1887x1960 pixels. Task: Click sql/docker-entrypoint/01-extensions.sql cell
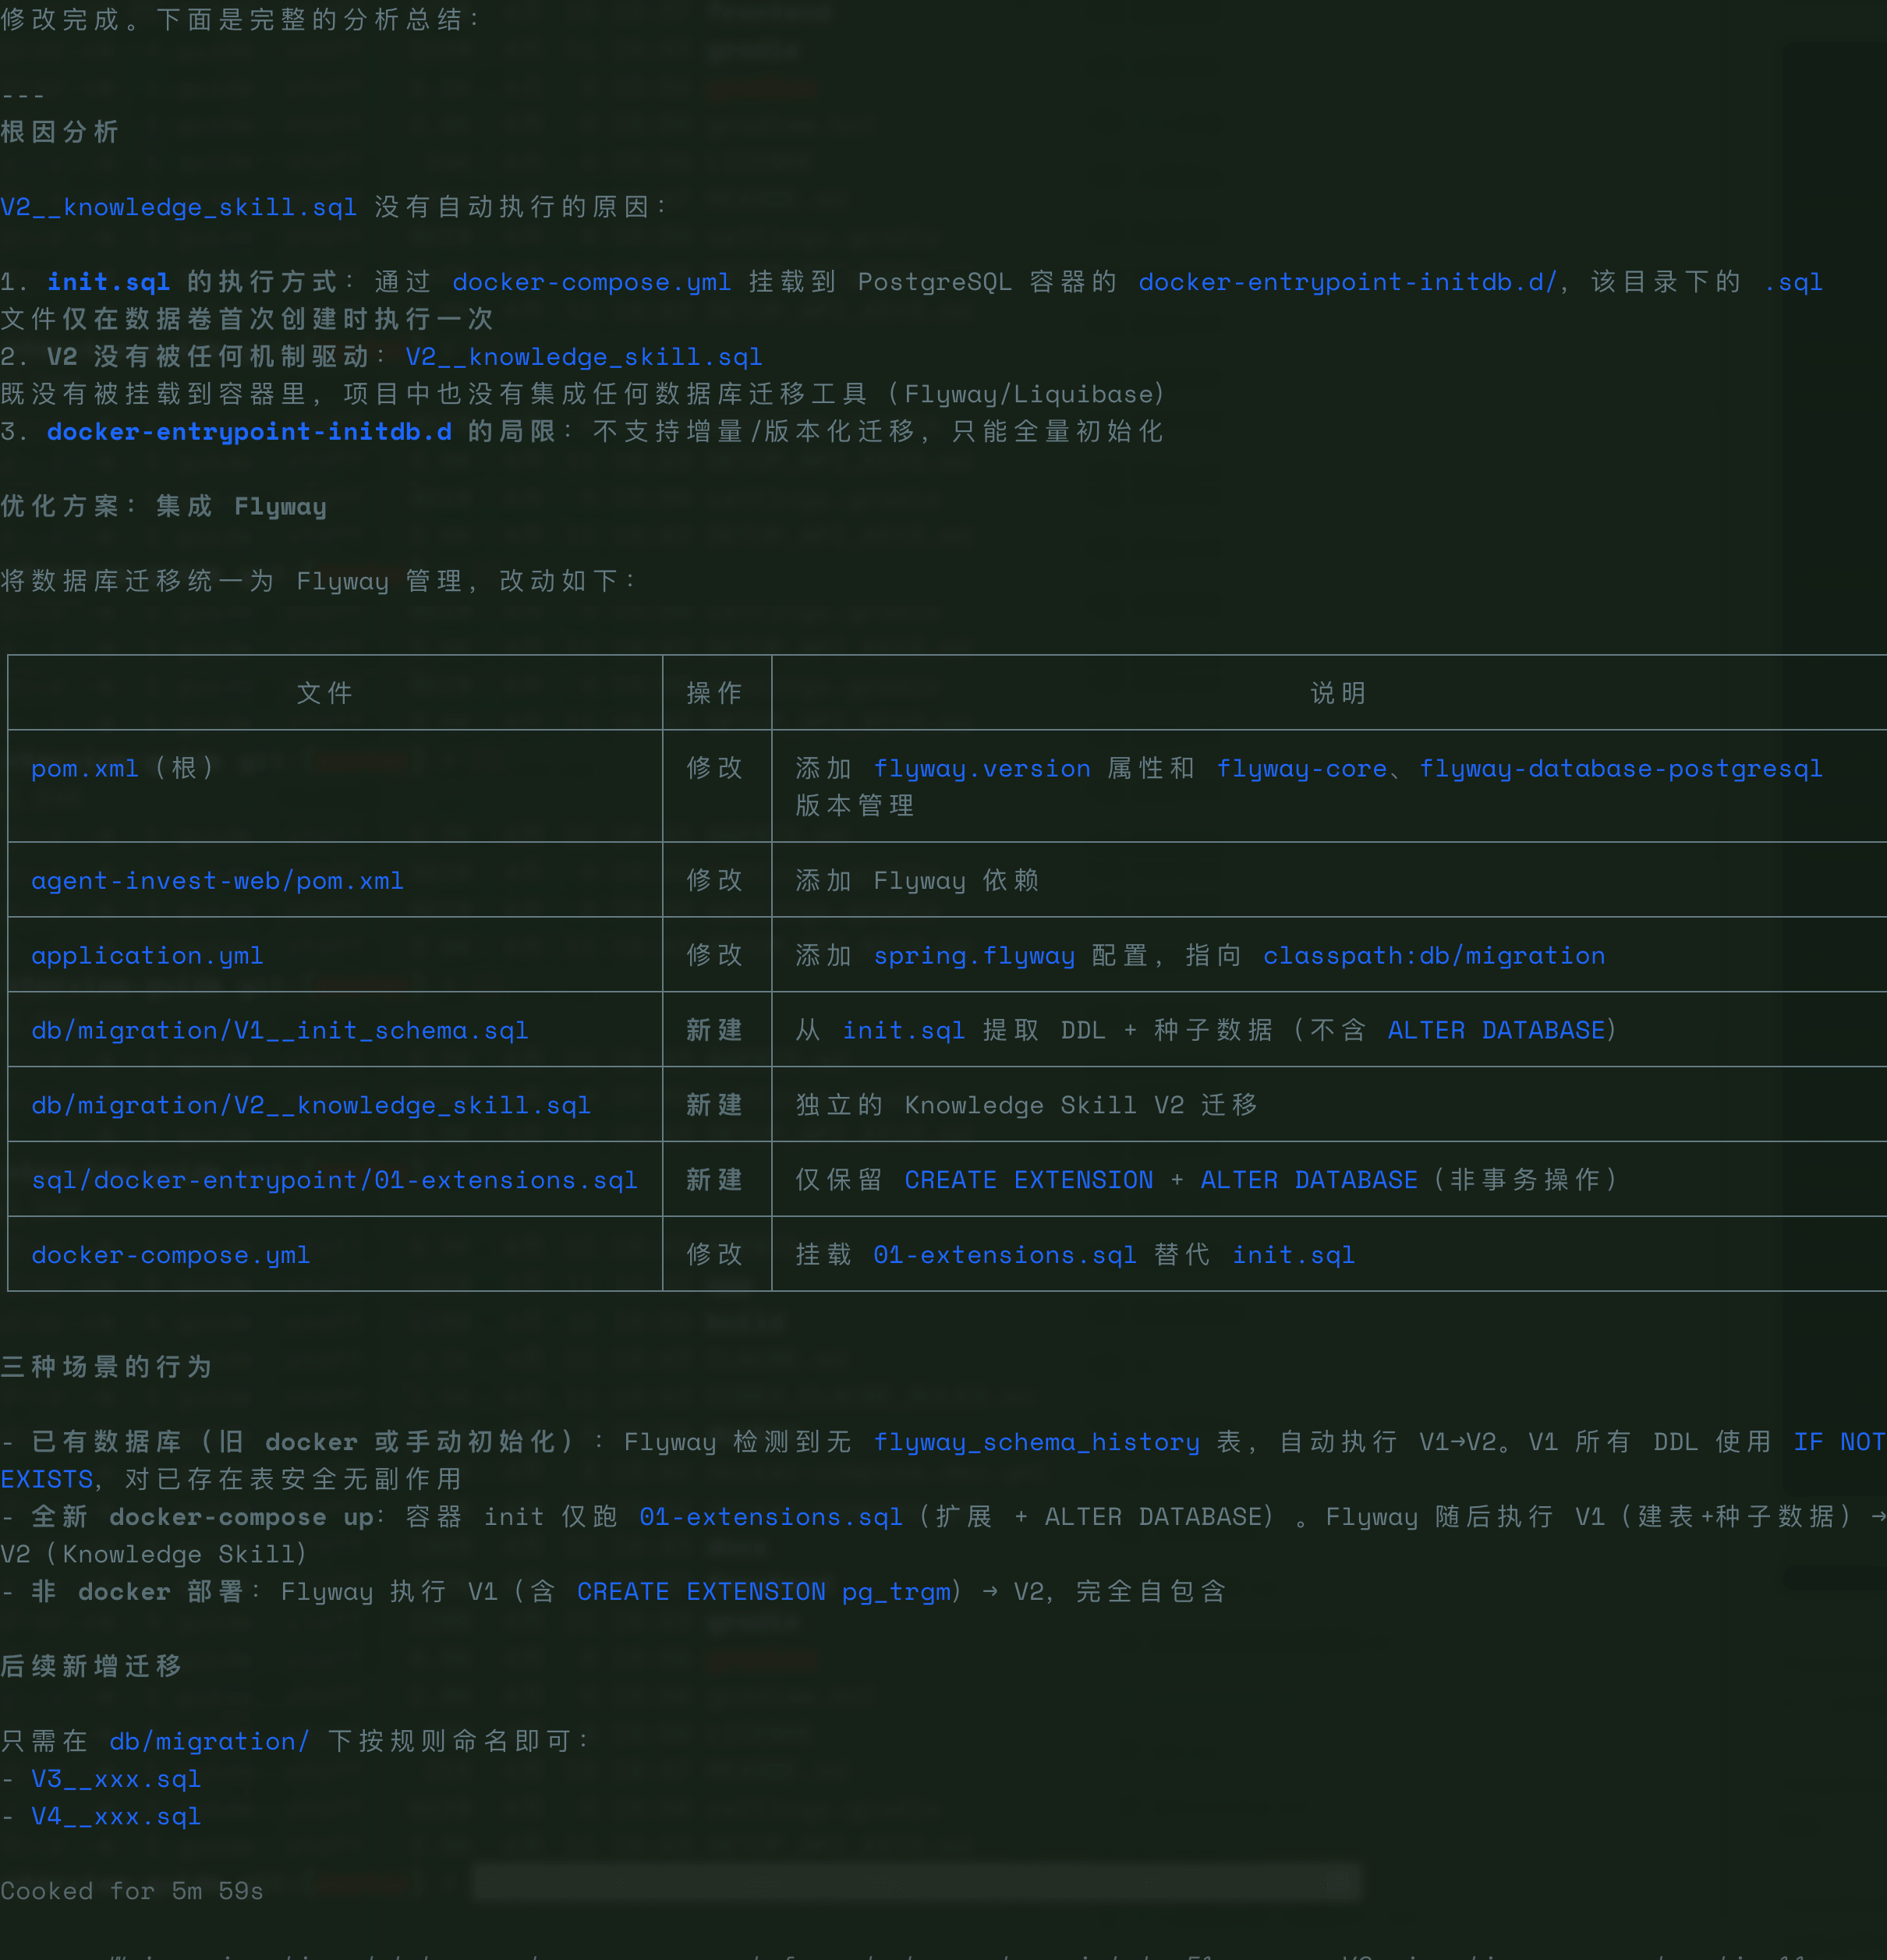pos(334,1180)
